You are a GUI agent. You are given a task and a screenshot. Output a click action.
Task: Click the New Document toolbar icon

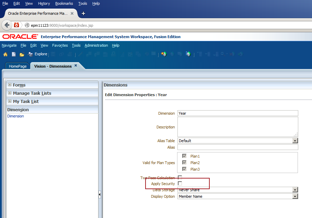[14, 54]
